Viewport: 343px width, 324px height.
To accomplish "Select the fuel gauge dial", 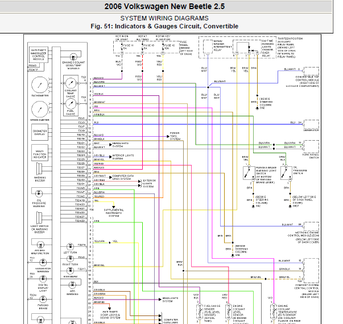I will (x=71, y=104).
